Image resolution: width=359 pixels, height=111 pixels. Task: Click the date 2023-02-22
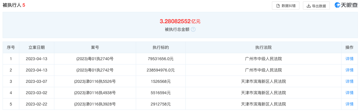tap(37, 104)
